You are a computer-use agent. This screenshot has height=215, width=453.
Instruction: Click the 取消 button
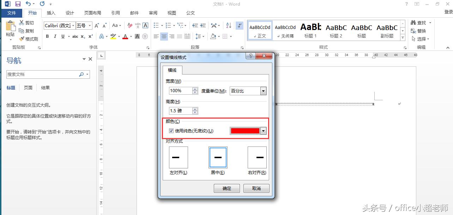coord(256,188)
